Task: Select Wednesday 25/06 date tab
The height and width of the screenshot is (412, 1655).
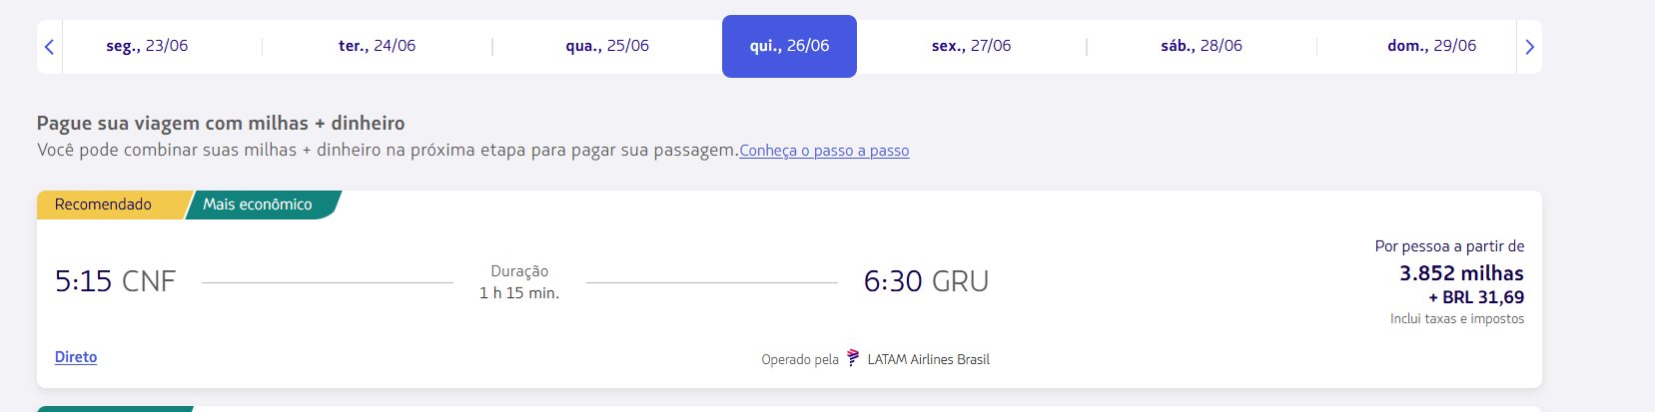Action: coord(607,46)
